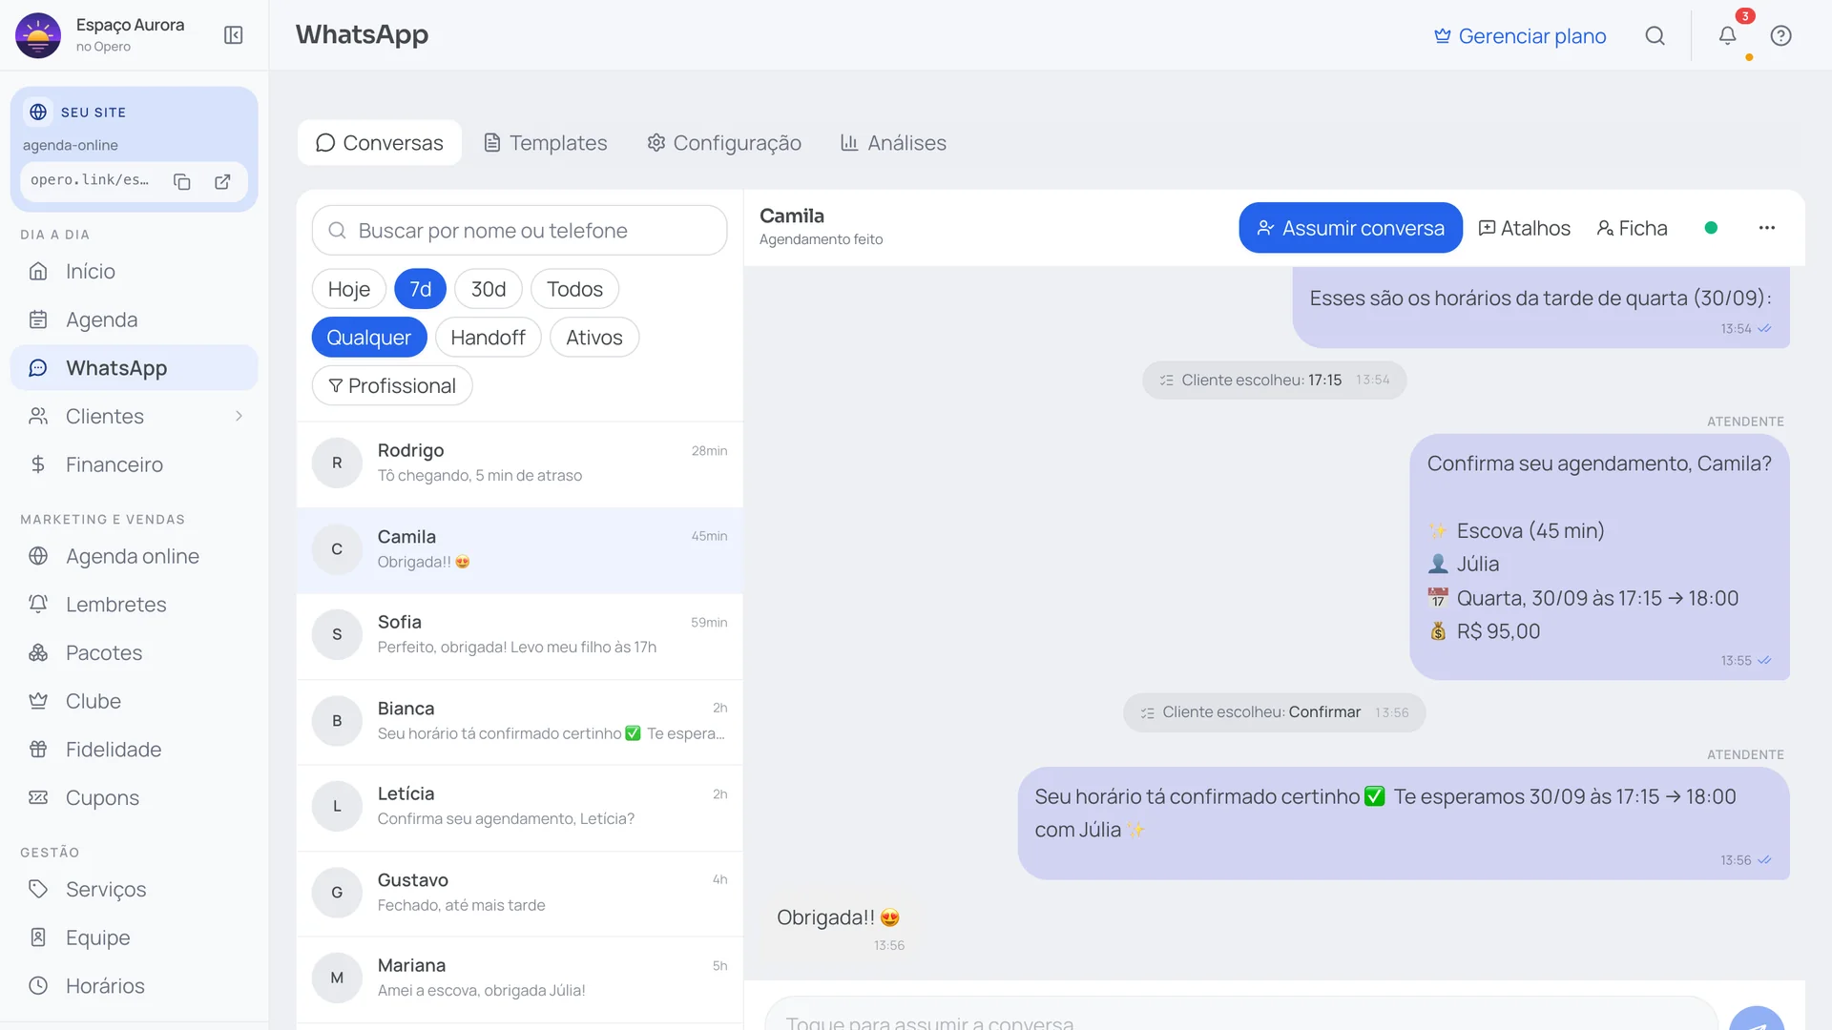1832x1030 pixels.
Task: Open the help question mark icon
Action: click(1780, 35)
